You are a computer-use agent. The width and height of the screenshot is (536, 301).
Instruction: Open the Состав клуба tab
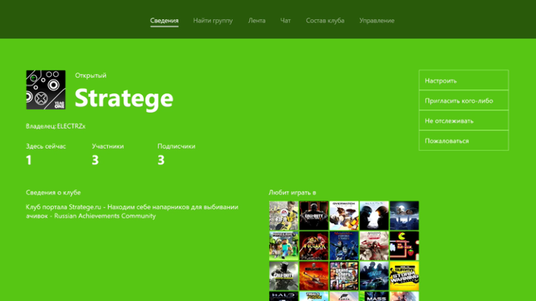tap(325, 21)
